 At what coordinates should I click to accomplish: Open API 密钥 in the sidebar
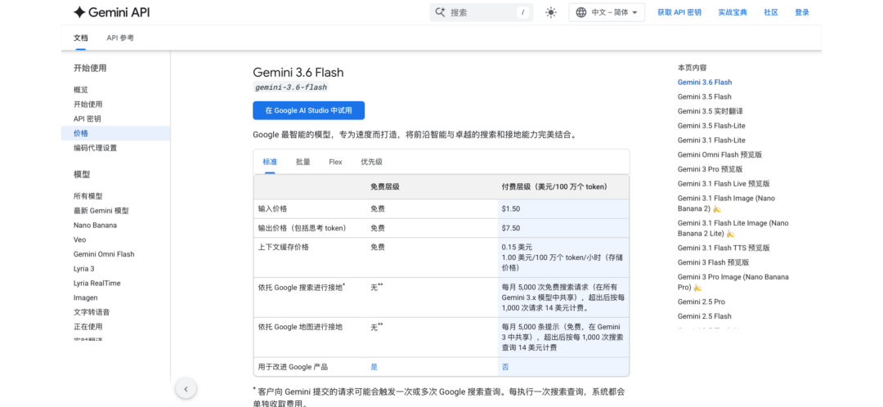click(x=87, y=119)
